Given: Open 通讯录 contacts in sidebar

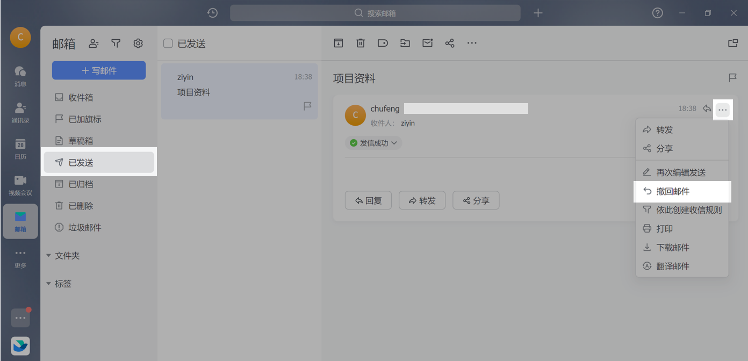Looking at the screenshot, I should 20,112.
